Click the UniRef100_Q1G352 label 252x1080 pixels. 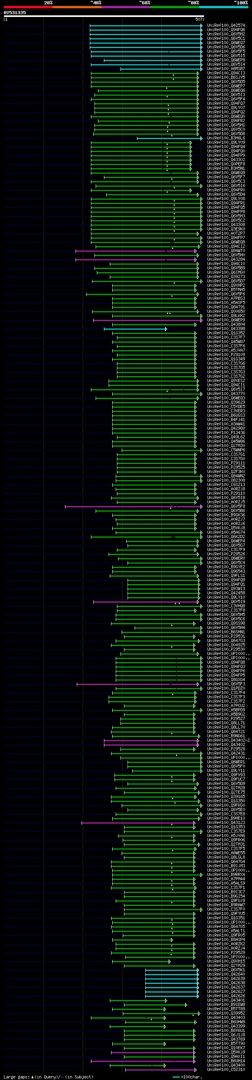226,333
